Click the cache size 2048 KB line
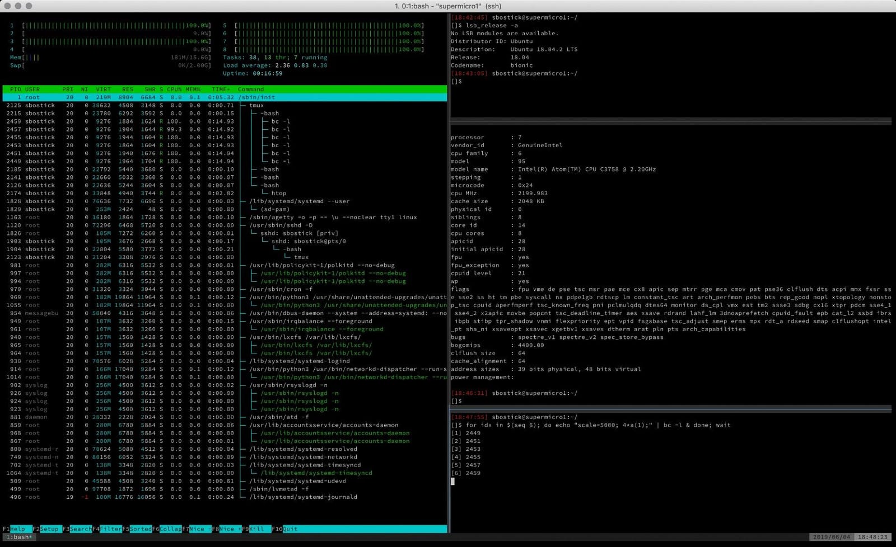The width and height of the screenshot is (896, 547). [497, 201]
